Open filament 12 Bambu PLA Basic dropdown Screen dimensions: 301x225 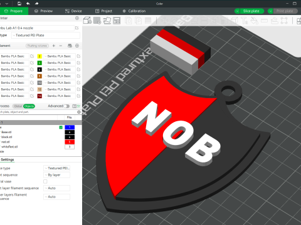[x=59, y=89]
